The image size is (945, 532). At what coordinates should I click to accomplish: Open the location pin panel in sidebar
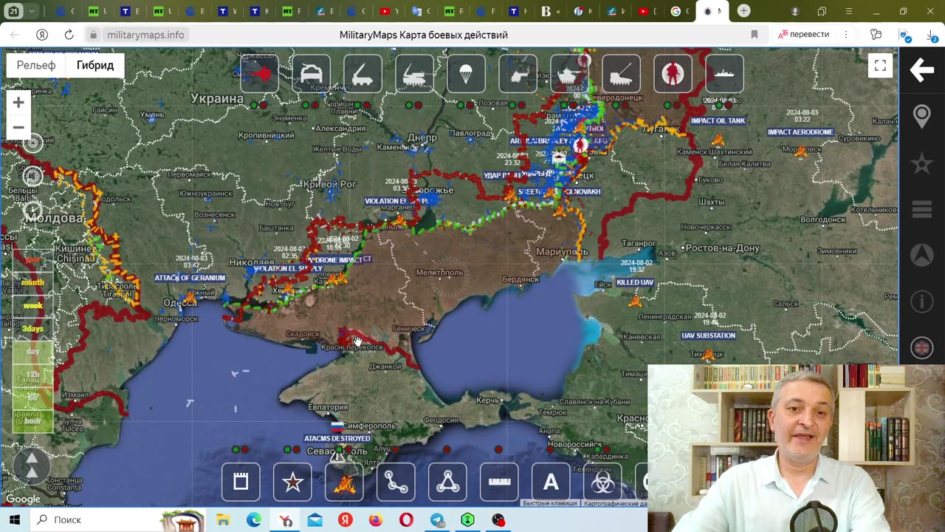[922, 117]
